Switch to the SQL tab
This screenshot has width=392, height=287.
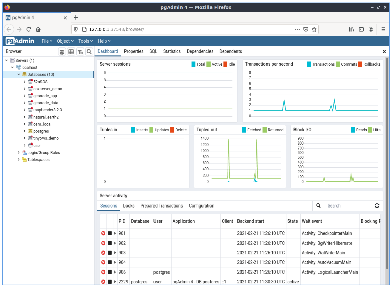pos(153,51)
